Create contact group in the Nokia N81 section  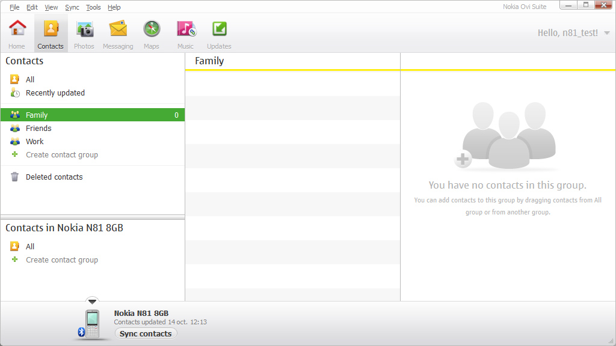[x=62, y=260]
